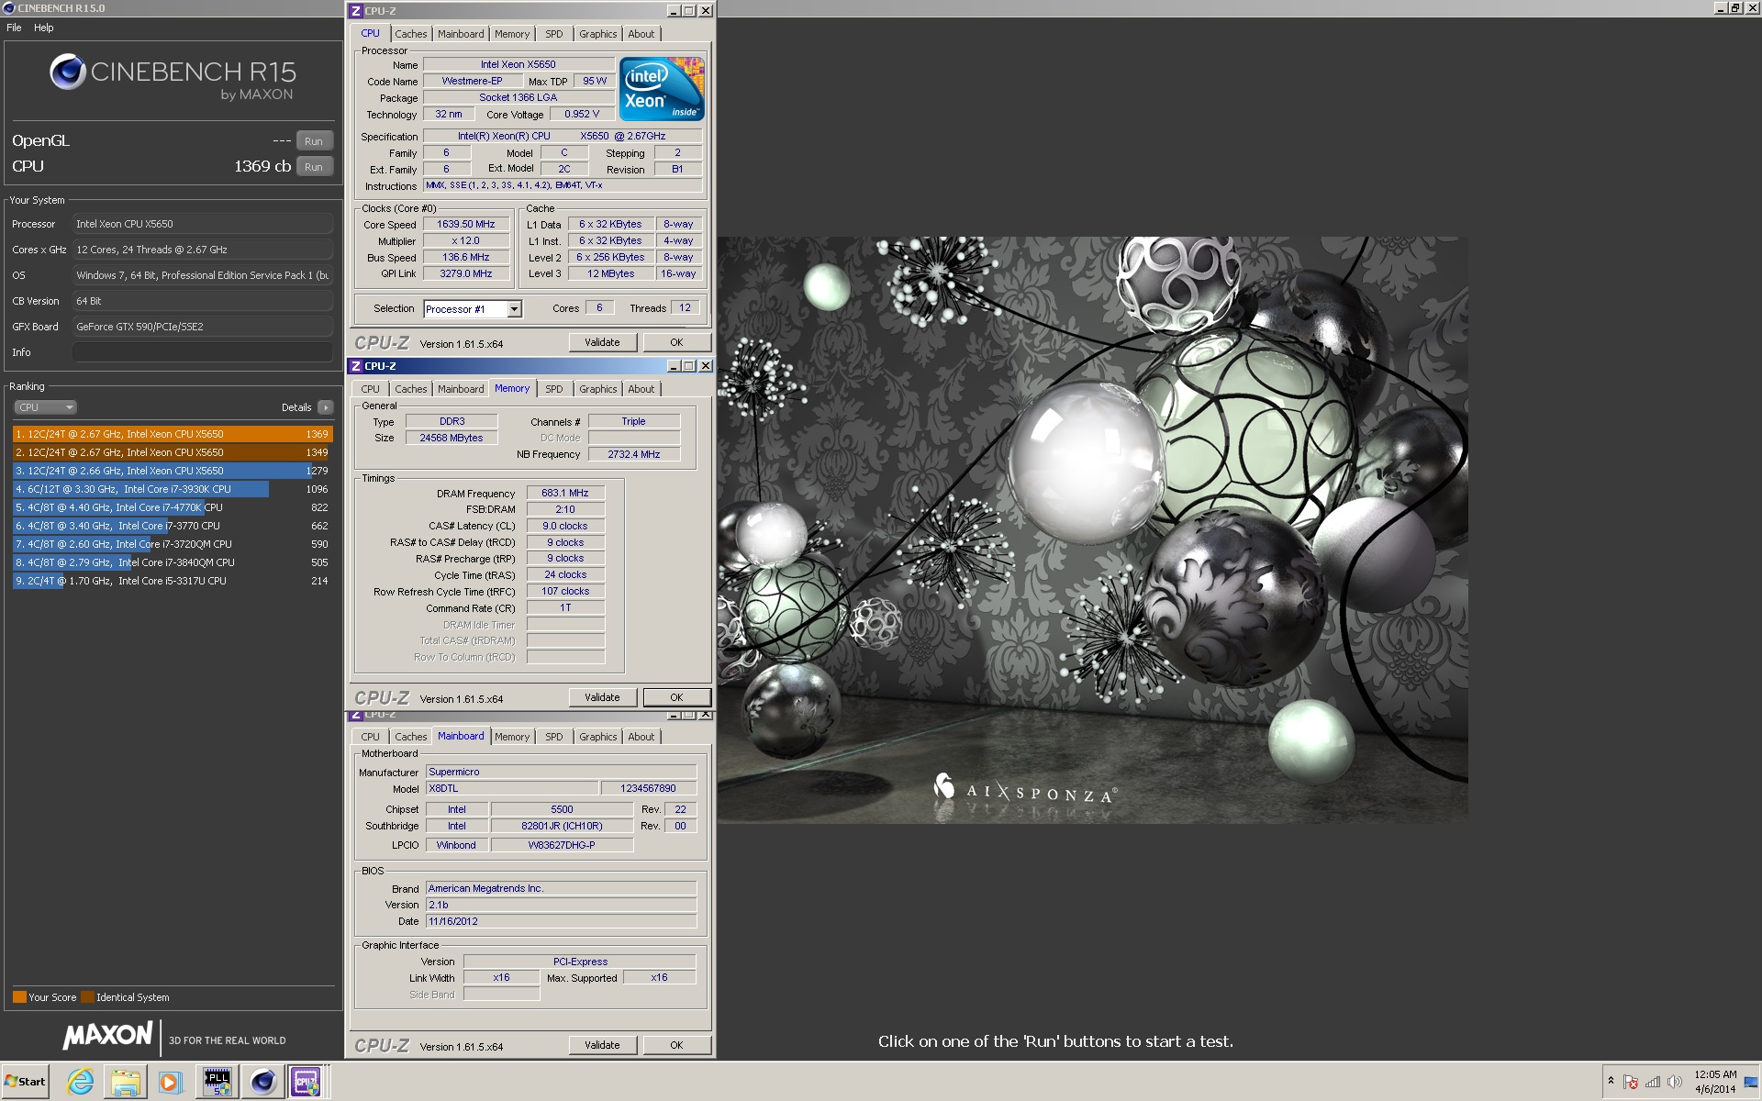Open Graphics tab in Mainboard CPU-Z window

click(598, 737)
